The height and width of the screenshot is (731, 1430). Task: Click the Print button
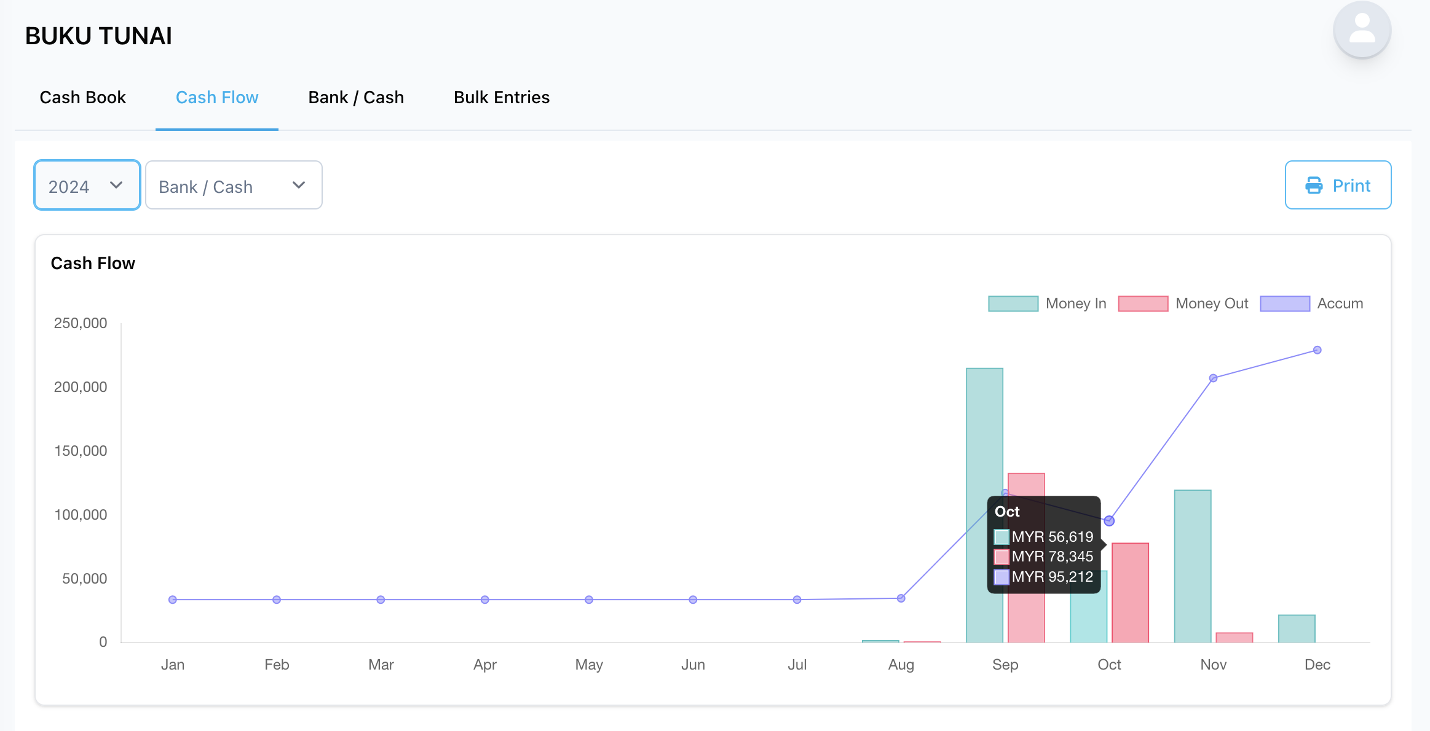(x=1338, y=186)
